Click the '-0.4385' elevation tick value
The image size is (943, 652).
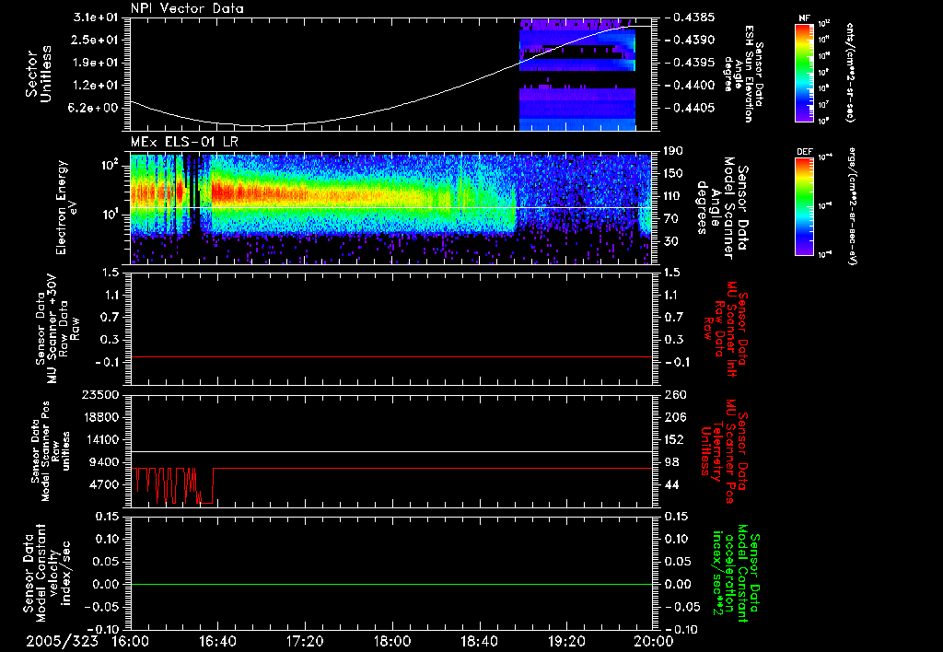tap(690, 17)
